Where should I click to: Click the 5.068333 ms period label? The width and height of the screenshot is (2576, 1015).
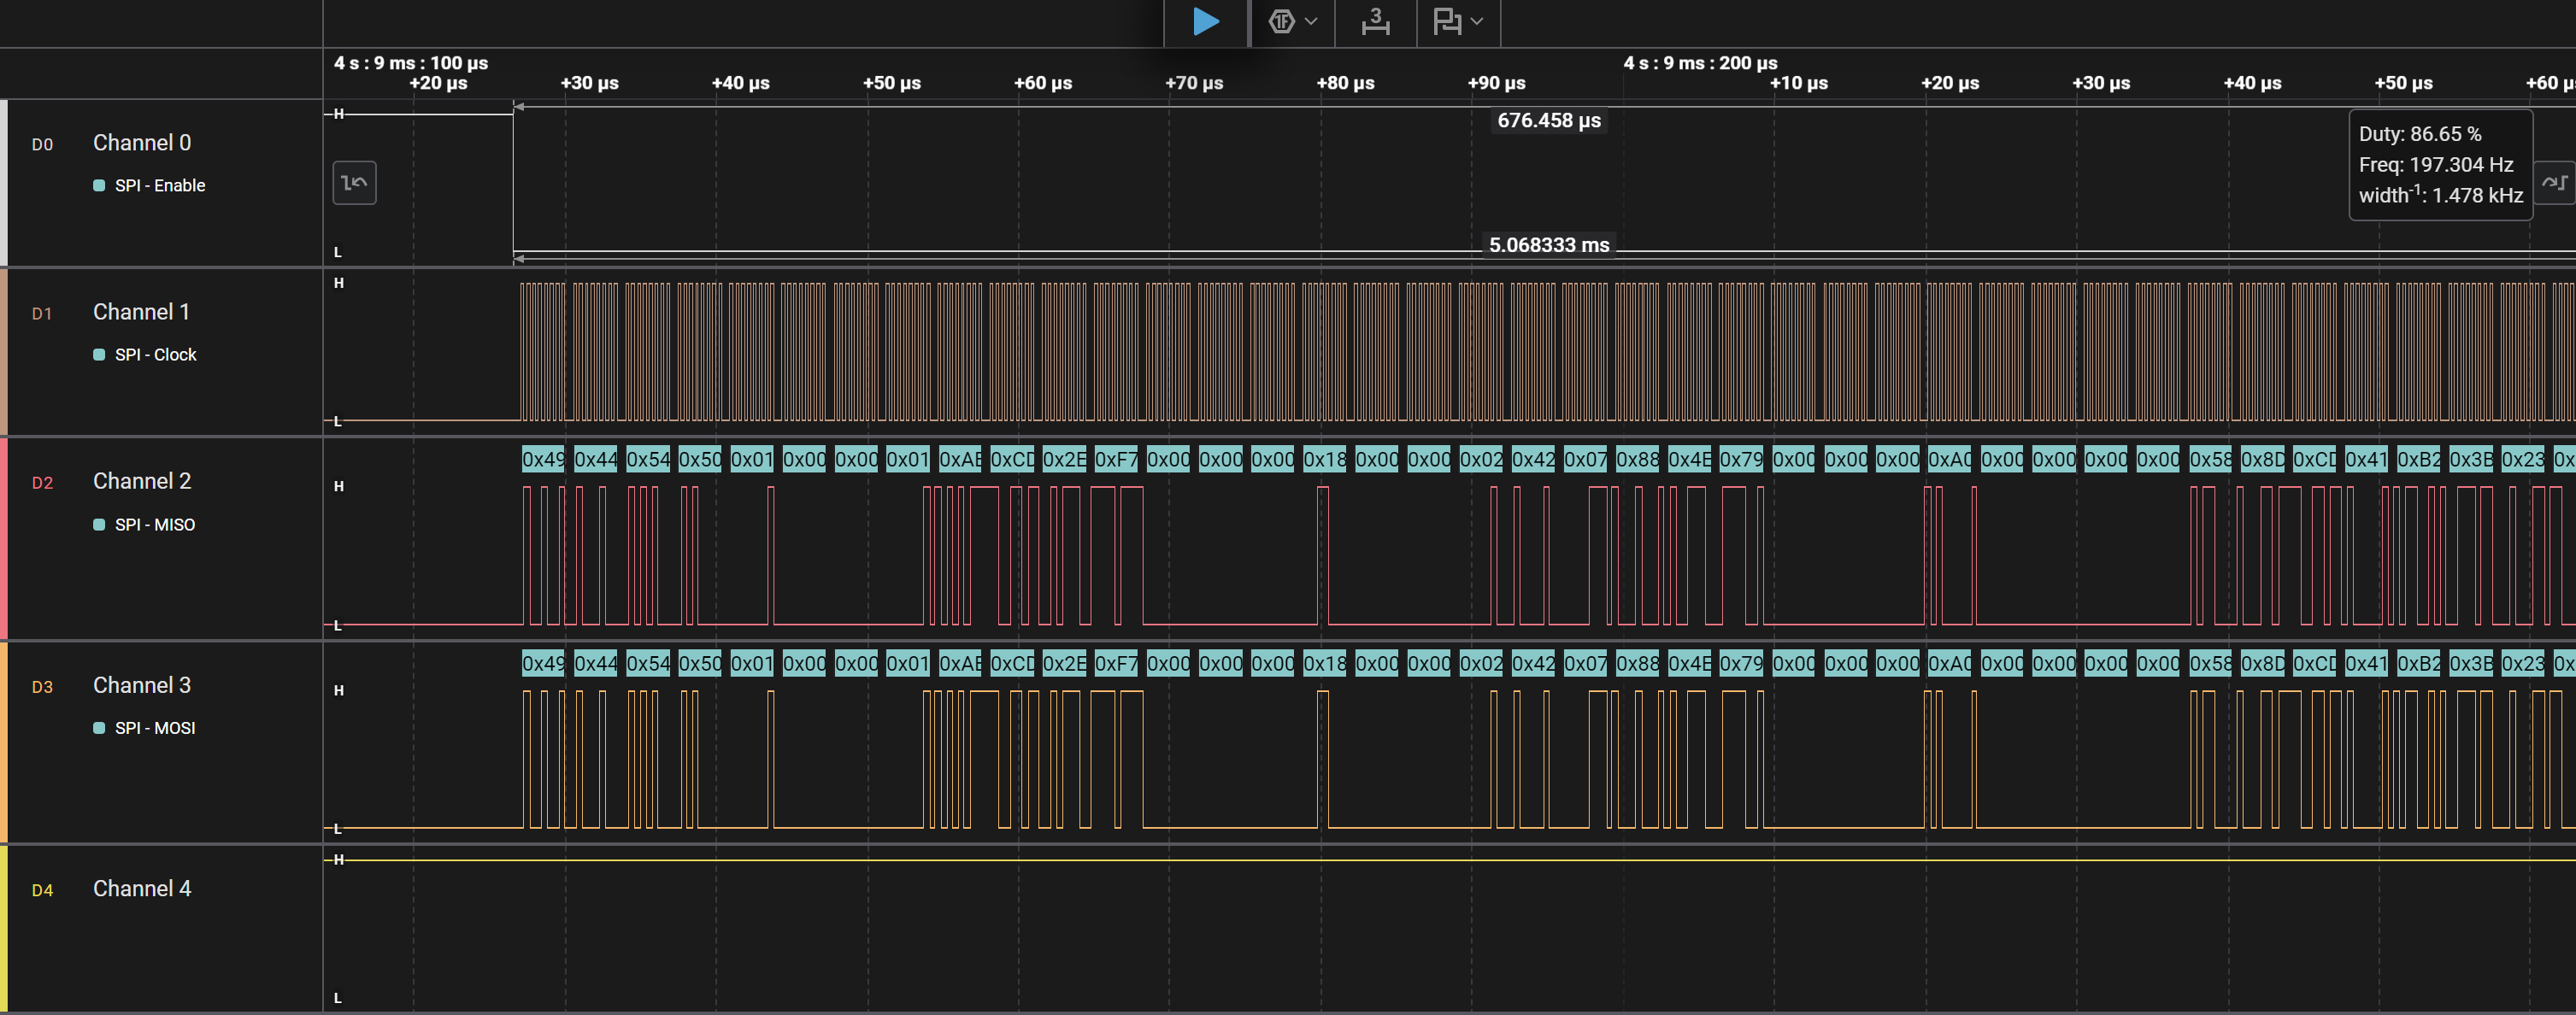coord(1548,245)
